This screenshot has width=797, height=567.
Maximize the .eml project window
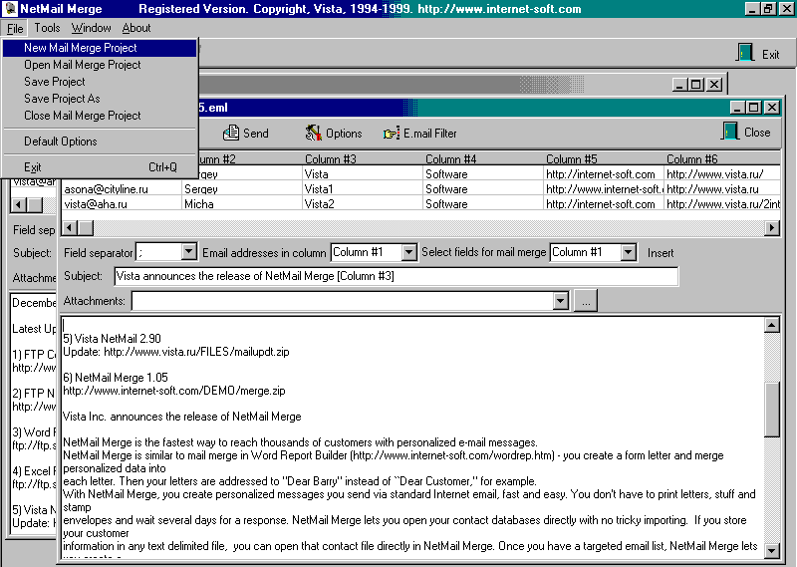[x=754, y=108]
